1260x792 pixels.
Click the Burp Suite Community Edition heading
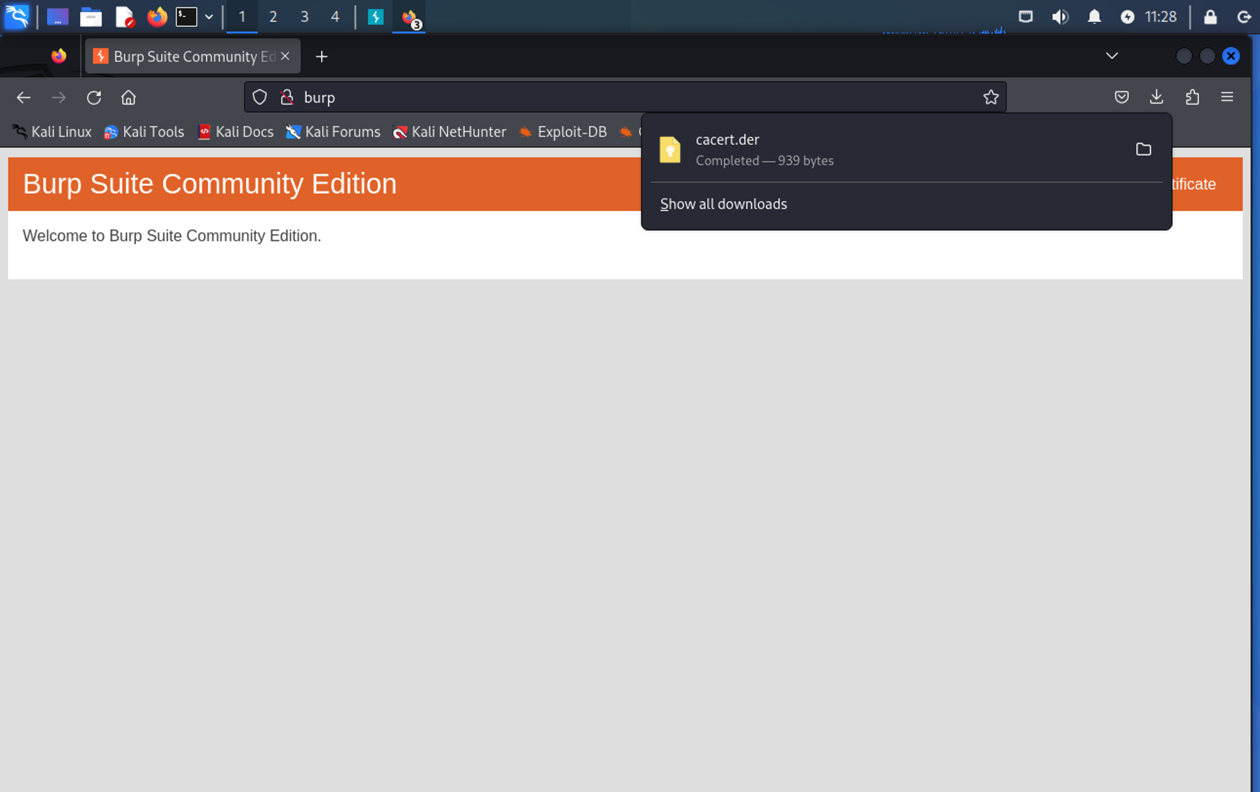(210, 184)
